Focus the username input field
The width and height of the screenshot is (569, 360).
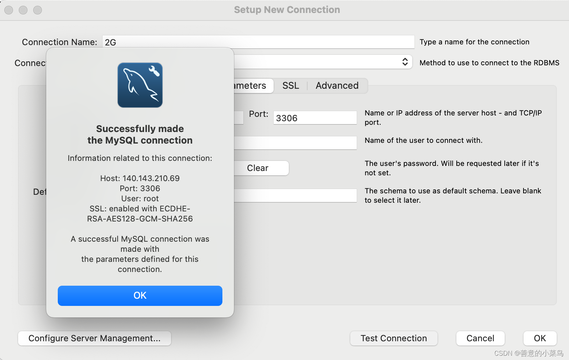(x=295, y=143)
